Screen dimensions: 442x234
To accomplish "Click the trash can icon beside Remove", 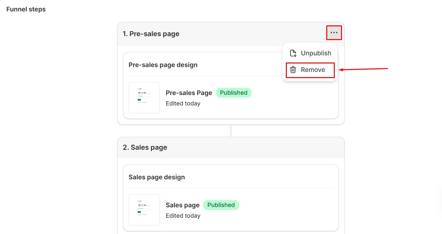I will pyautogui.click(x=293, y=70).
